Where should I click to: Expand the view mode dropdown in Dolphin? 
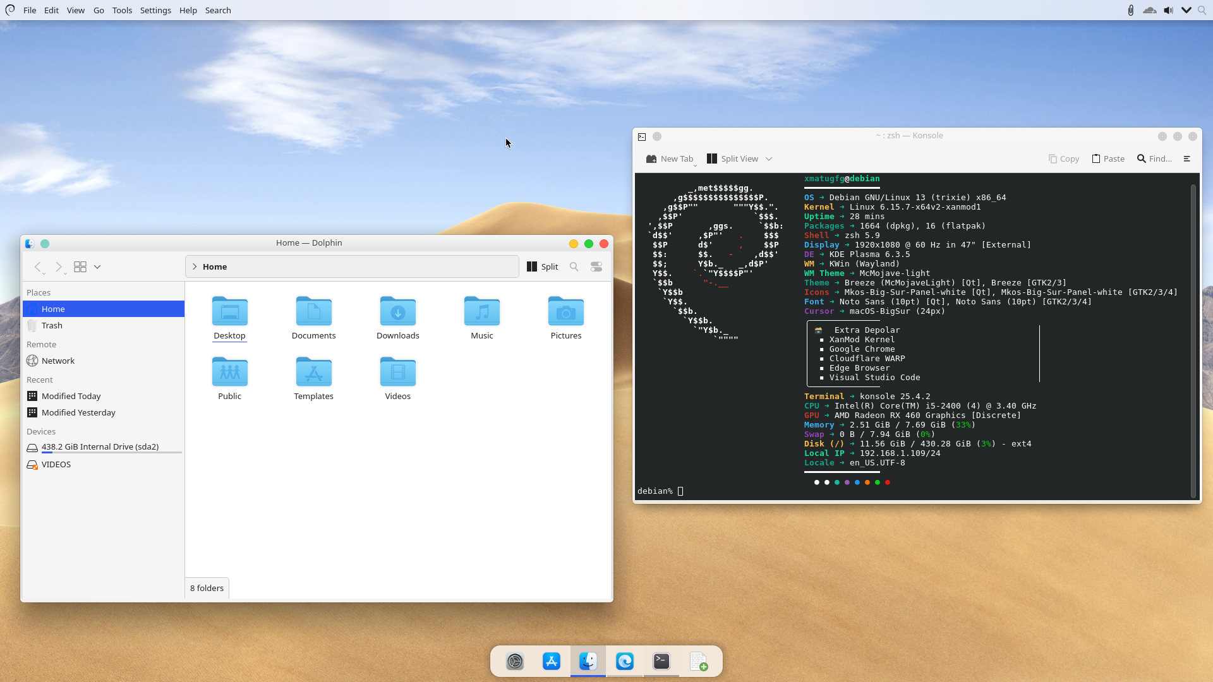pos(97,266)
